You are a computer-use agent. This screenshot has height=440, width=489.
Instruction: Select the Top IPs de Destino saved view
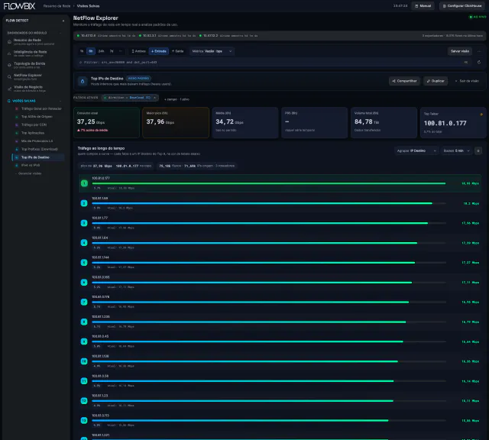point(38,157)
